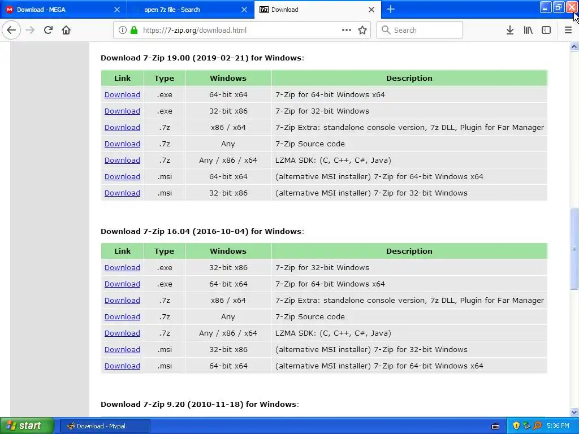Download 19.00 32-bit MSI installer
Image resolution: width=579 pixels, height=434 pixels.
click(122, 193)
